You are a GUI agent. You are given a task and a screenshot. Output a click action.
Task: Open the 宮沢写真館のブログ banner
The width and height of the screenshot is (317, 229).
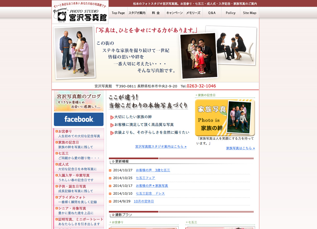pos(79,101)
